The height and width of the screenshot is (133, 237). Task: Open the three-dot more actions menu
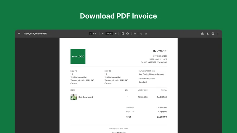click(x=218, y=34)
